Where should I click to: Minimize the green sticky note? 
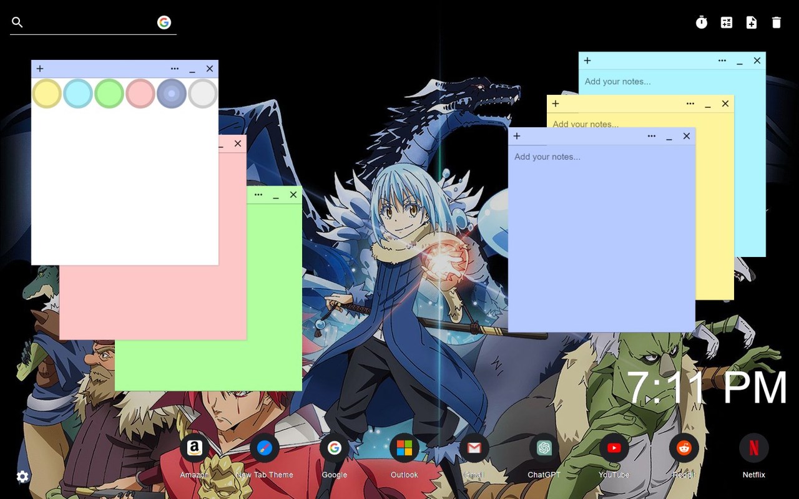[x=276, y=196]
